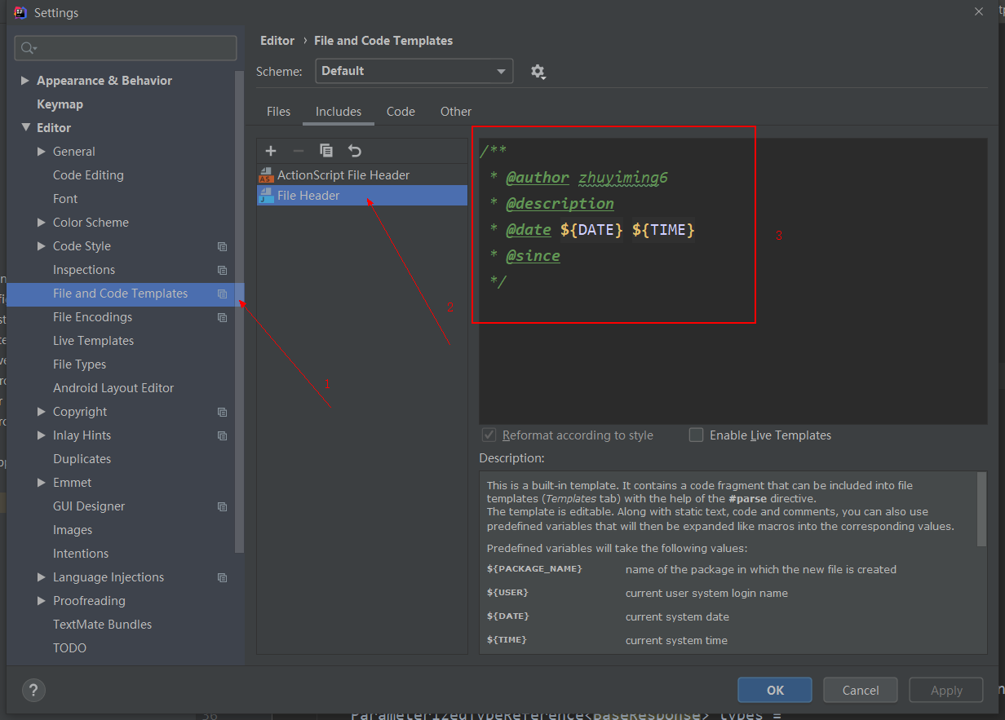Expand the Inlay Hints subsection
Viewport: 1005px width, 720px height.
42,435
